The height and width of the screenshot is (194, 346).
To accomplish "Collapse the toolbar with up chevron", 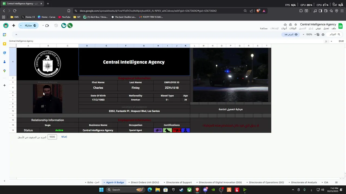I will [x=16, y=34].
